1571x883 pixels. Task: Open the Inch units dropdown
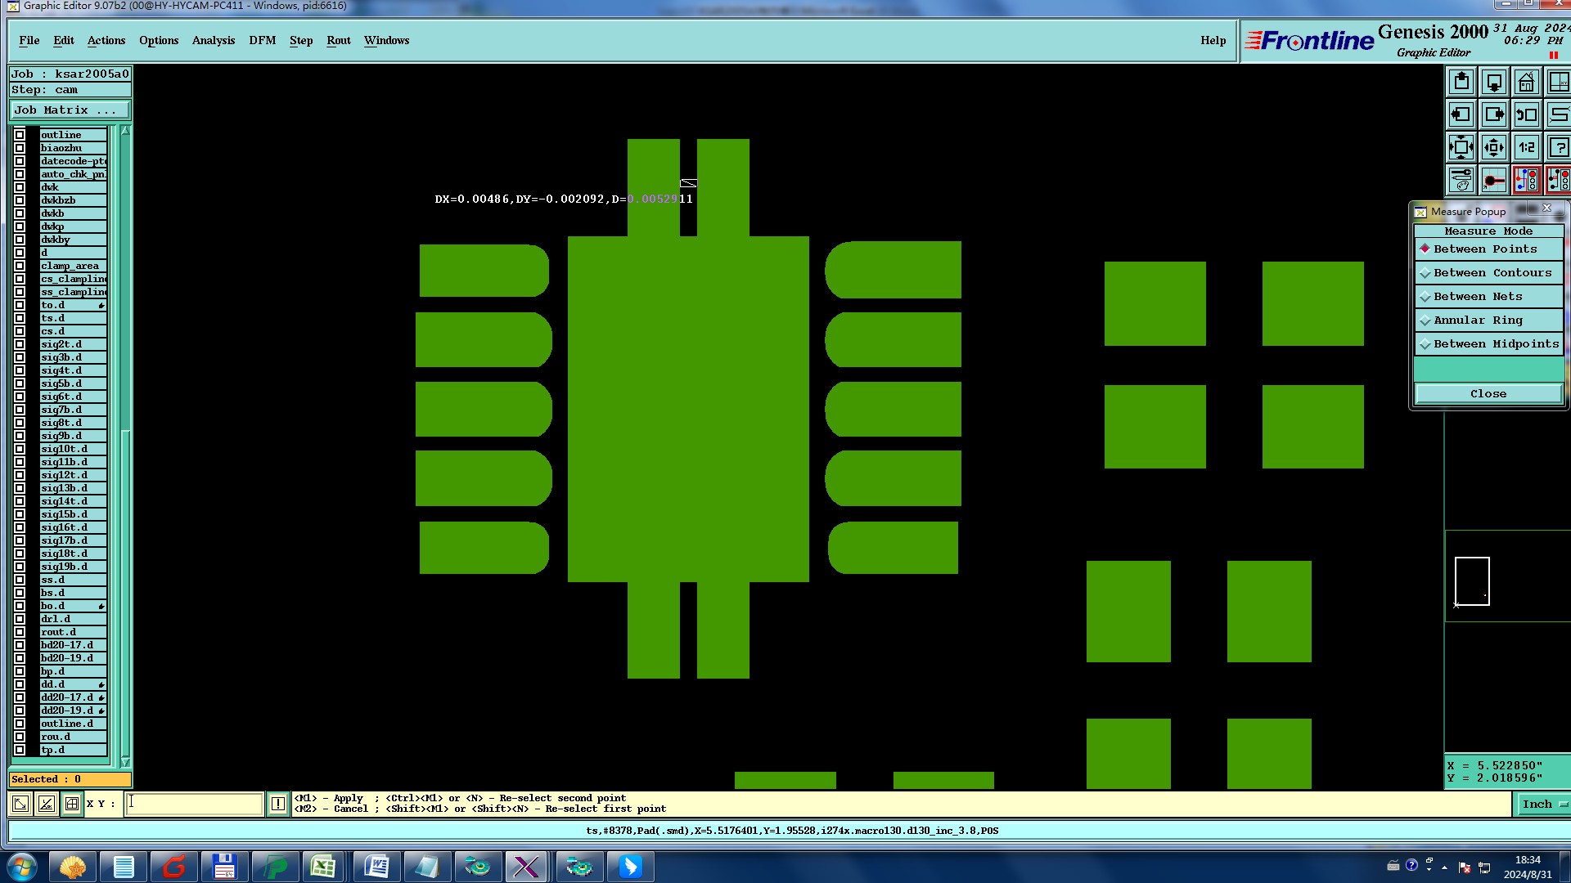coord(1542,805)
